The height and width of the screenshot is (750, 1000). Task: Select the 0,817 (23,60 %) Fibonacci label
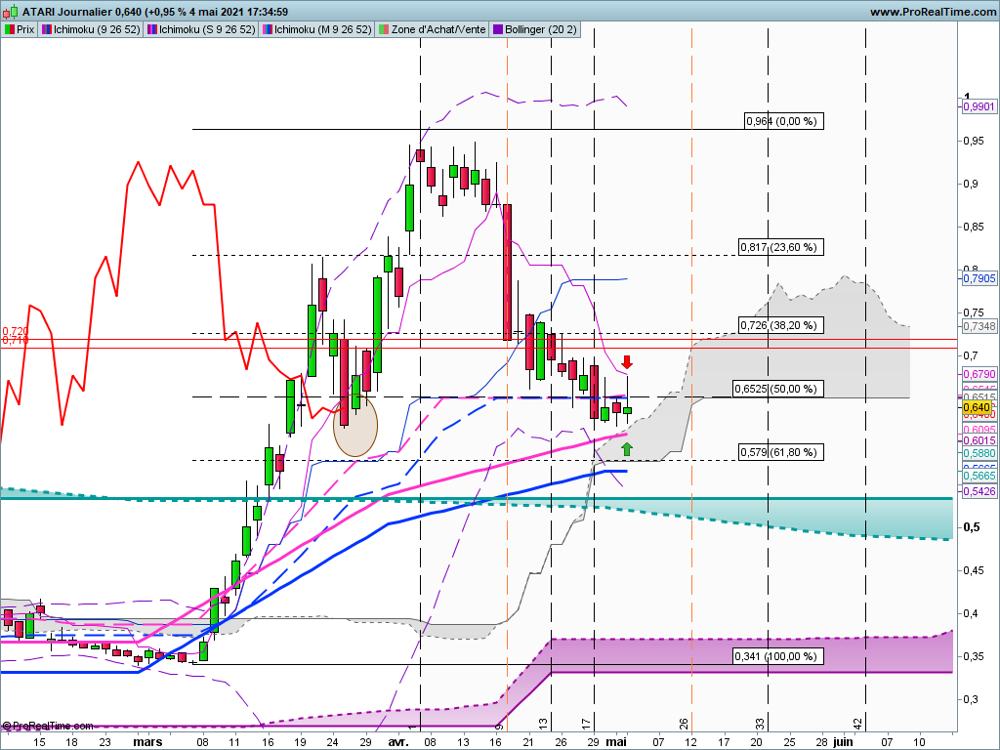pos(781,247)
